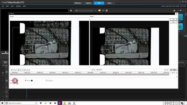The image size is (187, 105).
Task: Click the preview device enable icon
Action: [x=174, y=70]
